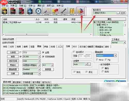This screenshot has height=101, width=129.
Task: Launch the WIZARD toolbar icon
Action: click(47, 11)
